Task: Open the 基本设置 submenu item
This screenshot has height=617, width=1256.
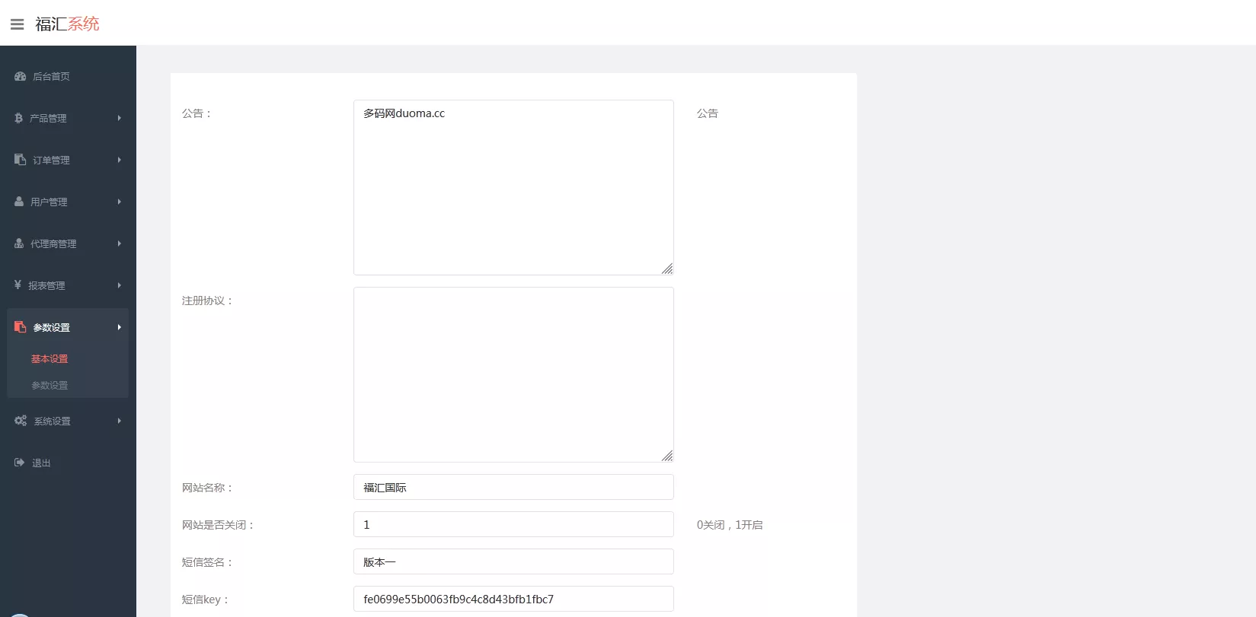Action: pos(50,359)
